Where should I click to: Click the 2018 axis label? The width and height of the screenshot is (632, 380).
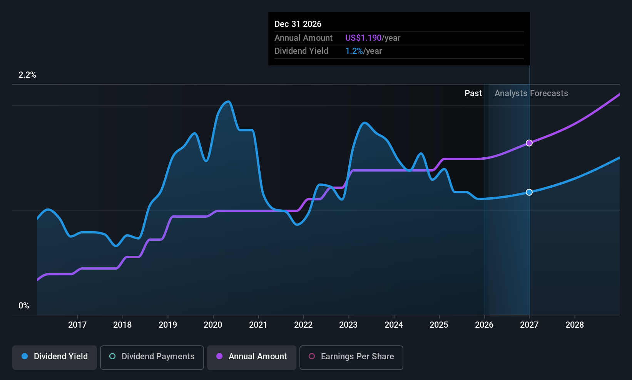point(122,325)
